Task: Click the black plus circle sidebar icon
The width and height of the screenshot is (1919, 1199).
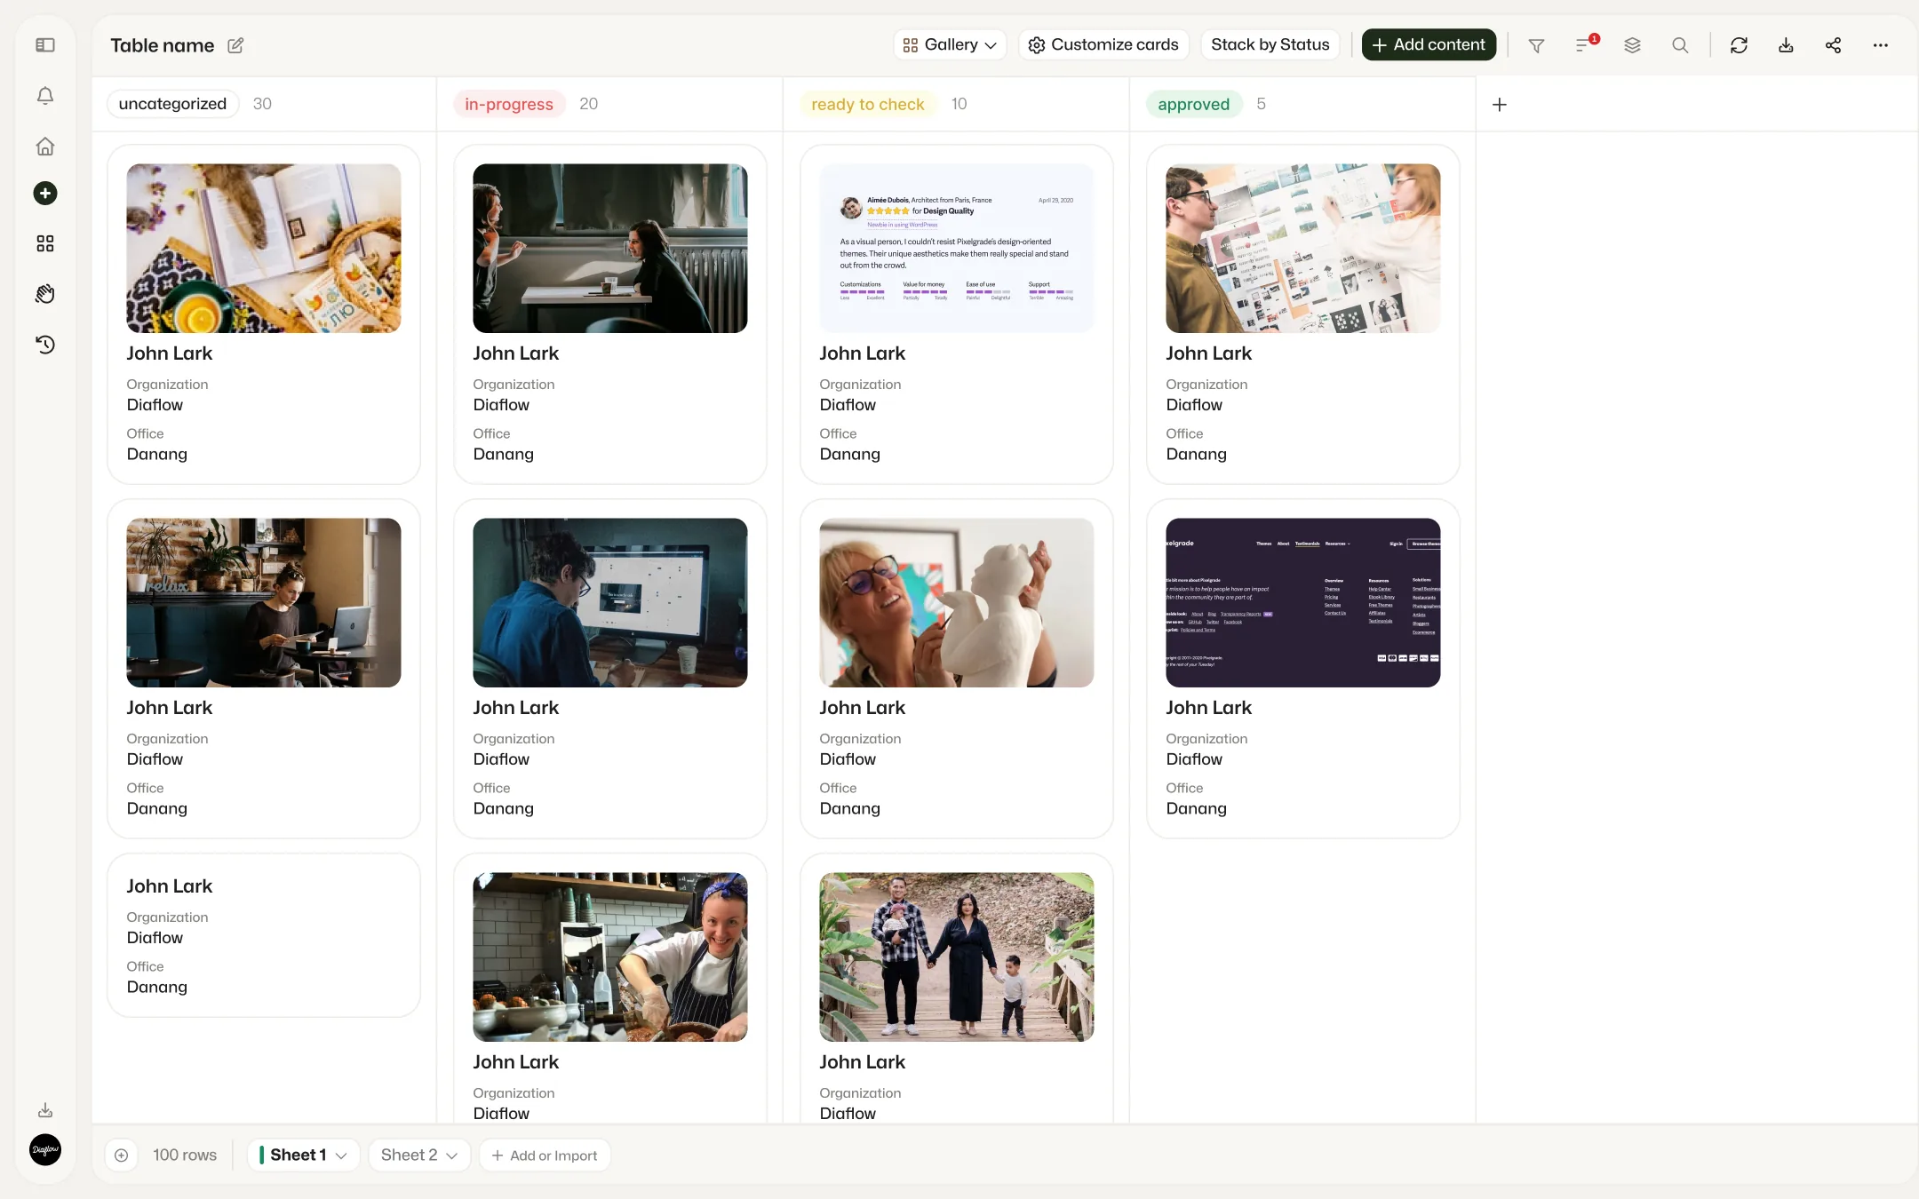Action: tap(45, 194)
